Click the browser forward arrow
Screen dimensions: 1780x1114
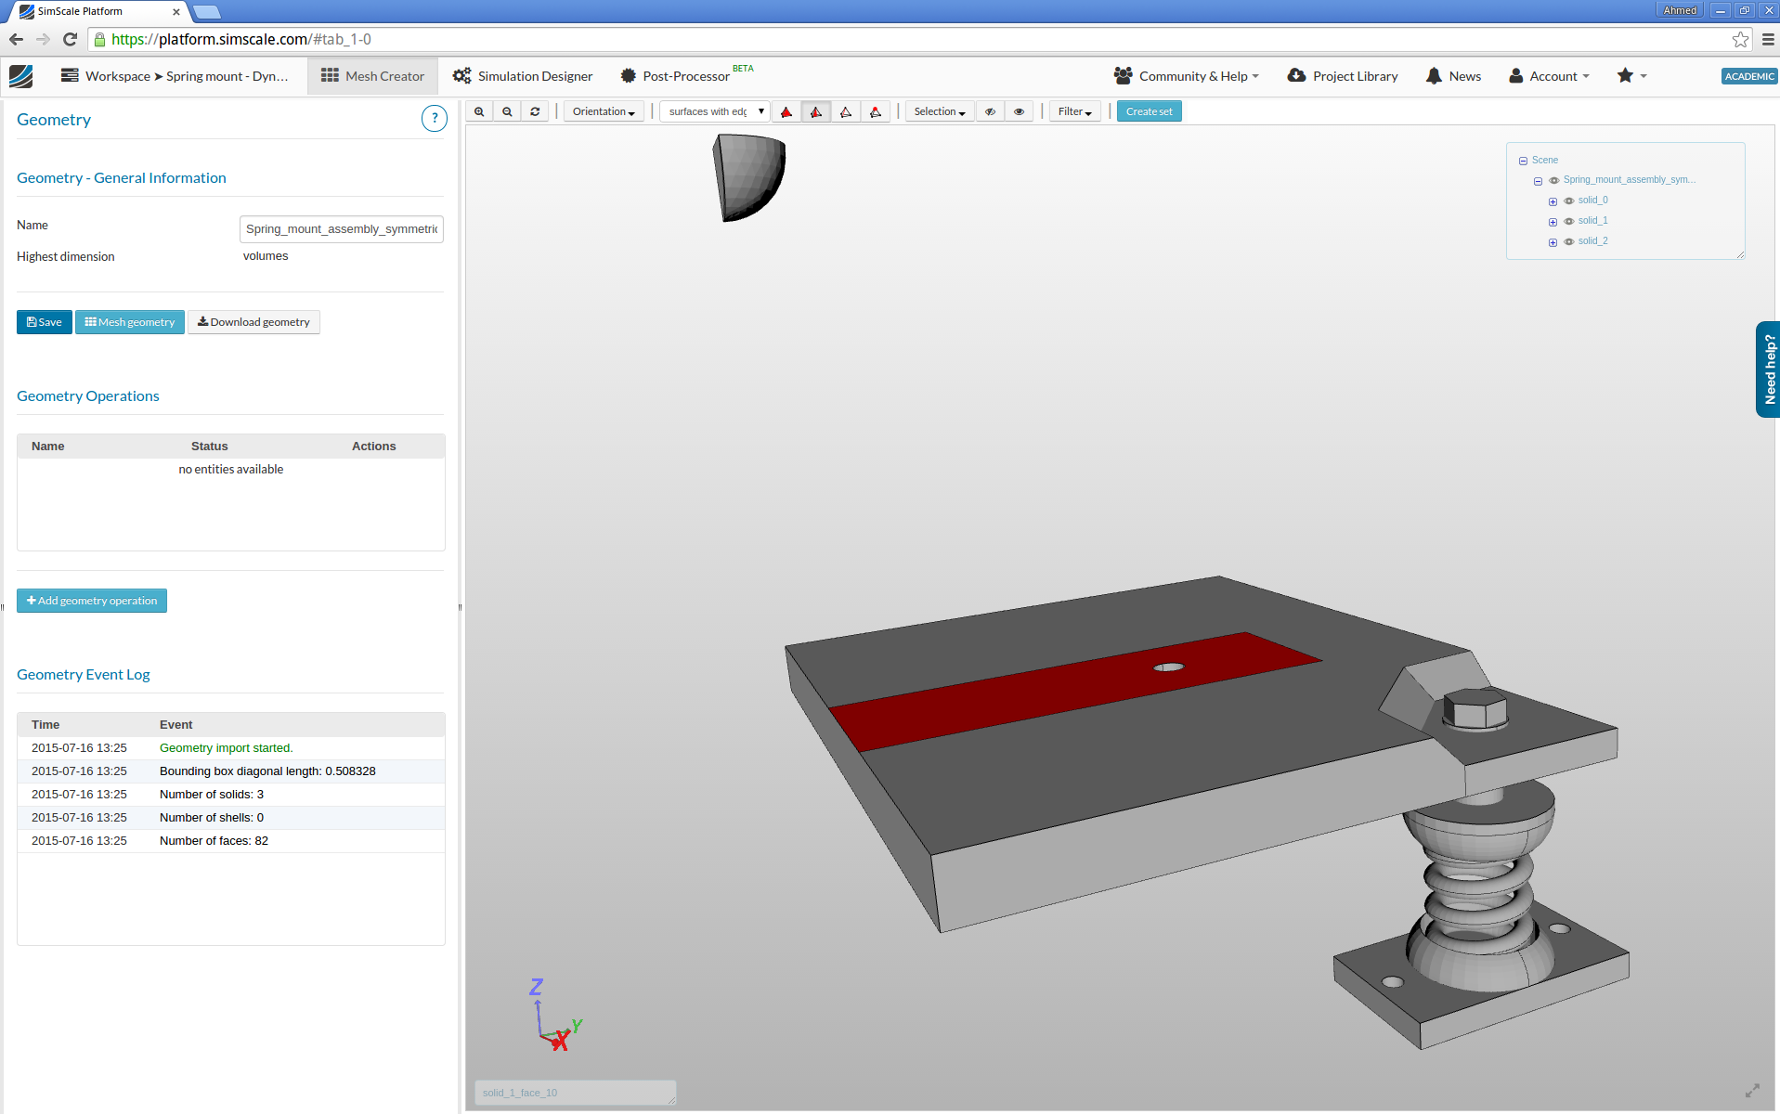(x=43, y=39)
